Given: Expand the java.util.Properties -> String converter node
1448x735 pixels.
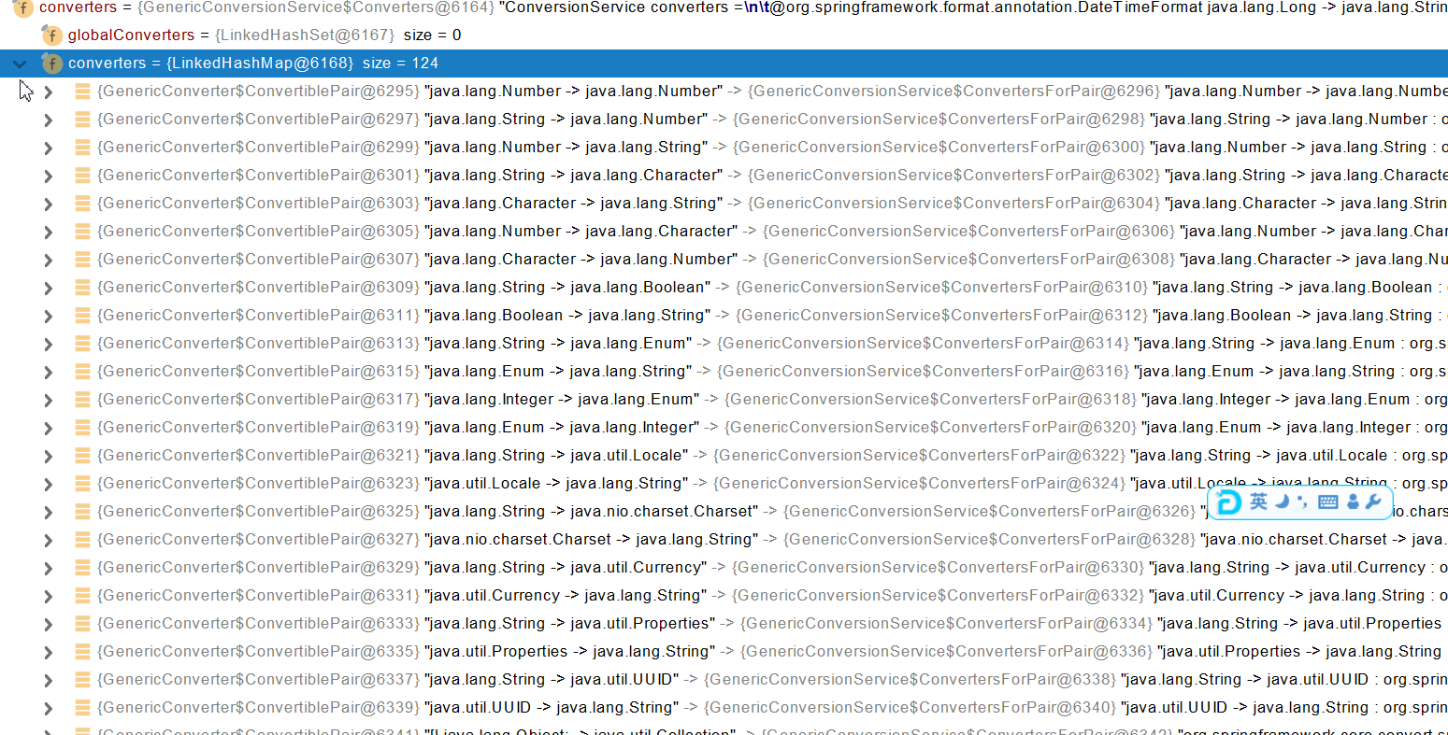Looking at the screenshot, I should pyautogui.click(x=47, y=651).
